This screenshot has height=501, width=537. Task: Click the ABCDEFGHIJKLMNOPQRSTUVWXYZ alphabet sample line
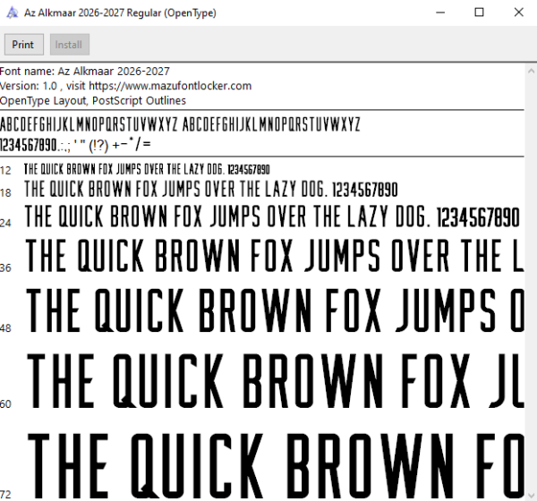[x=180, y=124]
